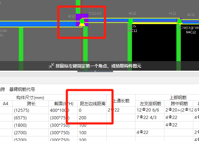Click green grip node on the purple column
The height and width of the screenshot is (141, 199).
pyautogui.click(x=82, y=21)
